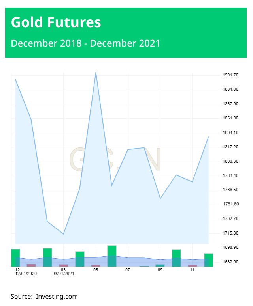Screen dimensions: 253x306
Task: Click the 1682.00 price axis label
Action: [x=230, y=262]
